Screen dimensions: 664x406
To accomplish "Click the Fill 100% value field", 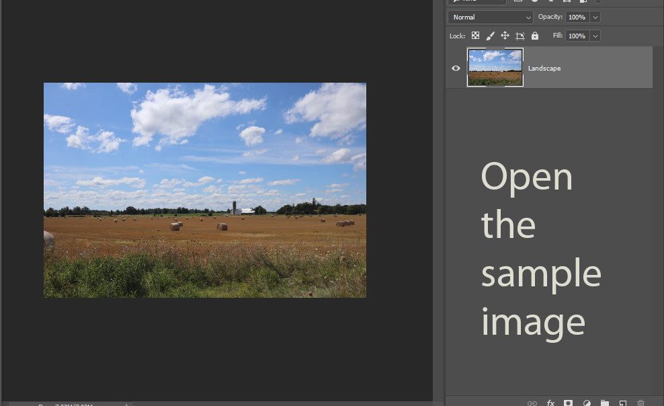I will tap(577, 36).
